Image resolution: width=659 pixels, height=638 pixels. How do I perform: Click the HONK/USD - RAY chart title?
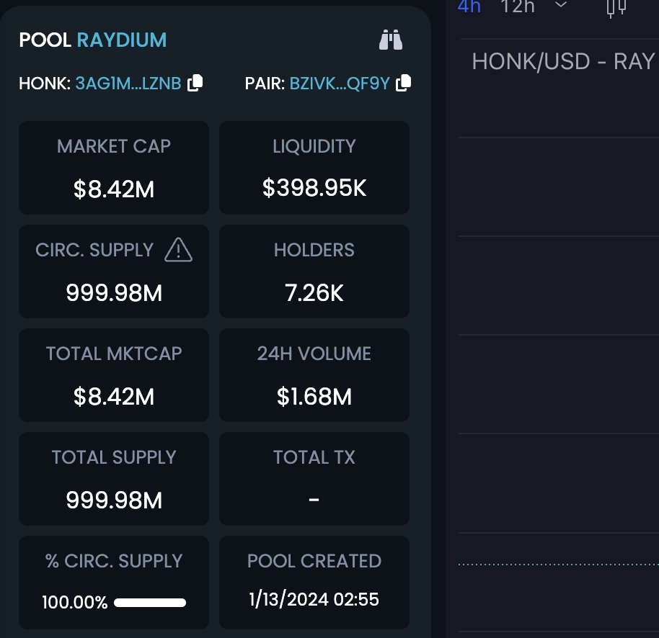(x=564, y=61)
